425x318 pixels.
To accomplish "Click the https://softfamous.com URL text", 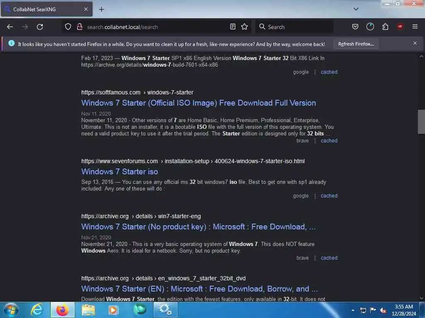I will click(x=111, y=92).
